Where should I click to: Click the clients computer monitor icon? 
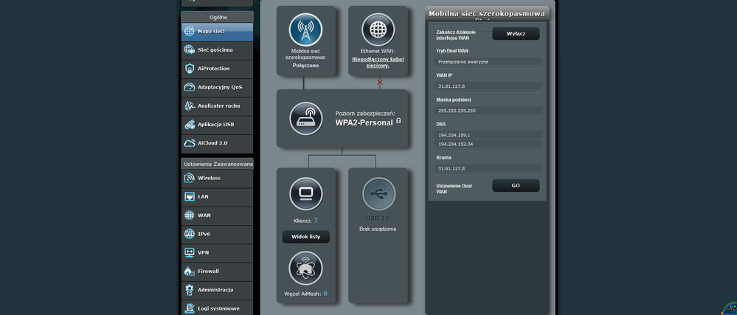tap(305, 194)
